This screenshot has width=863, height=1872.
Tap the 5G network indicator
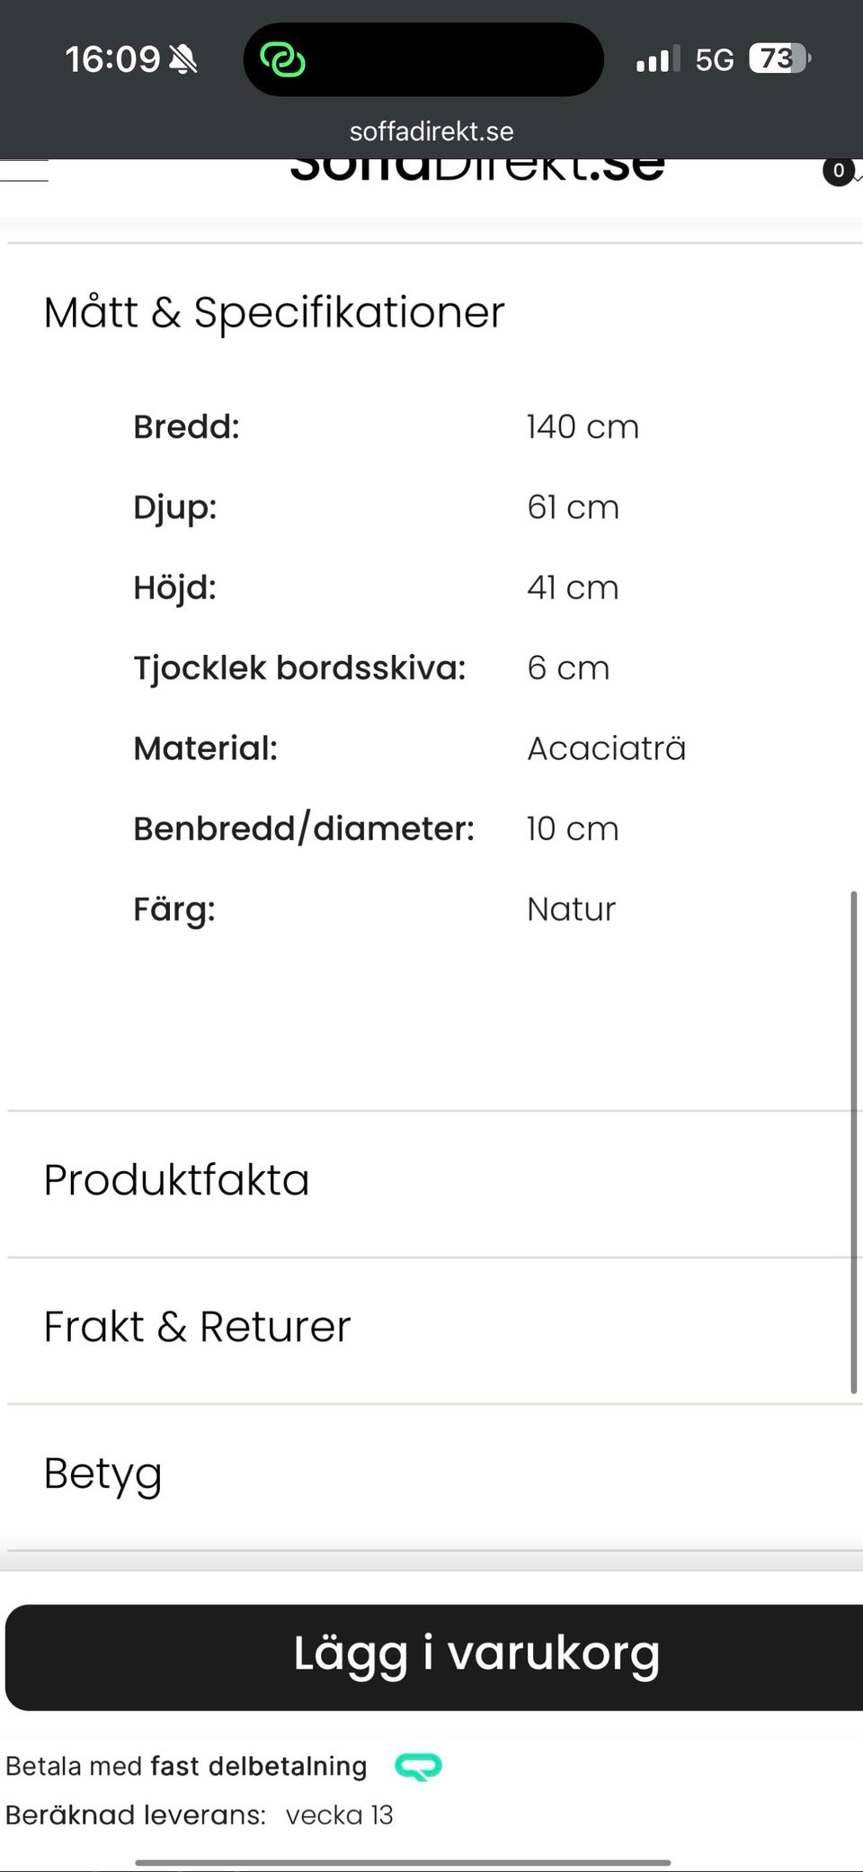[714, 60]
